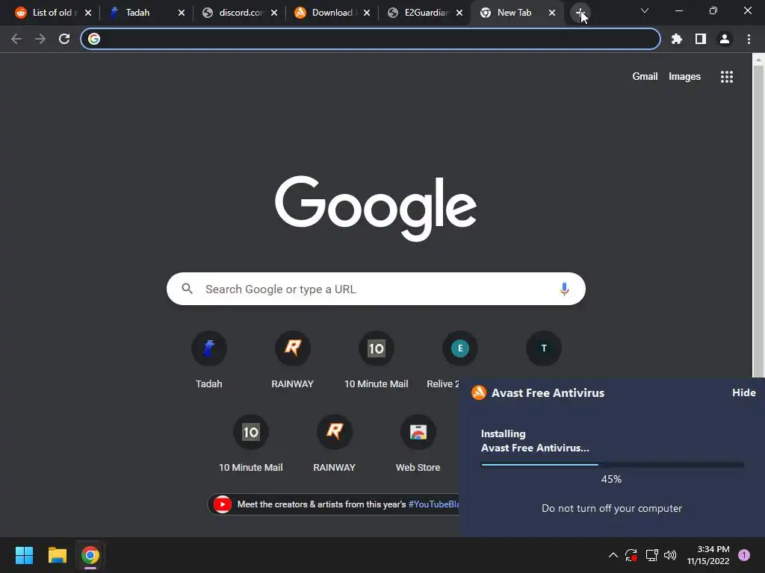Screen dimensions: 765x573
Task: Open second-row RAINWAY shortcut
Action: (x=334, y=443)
